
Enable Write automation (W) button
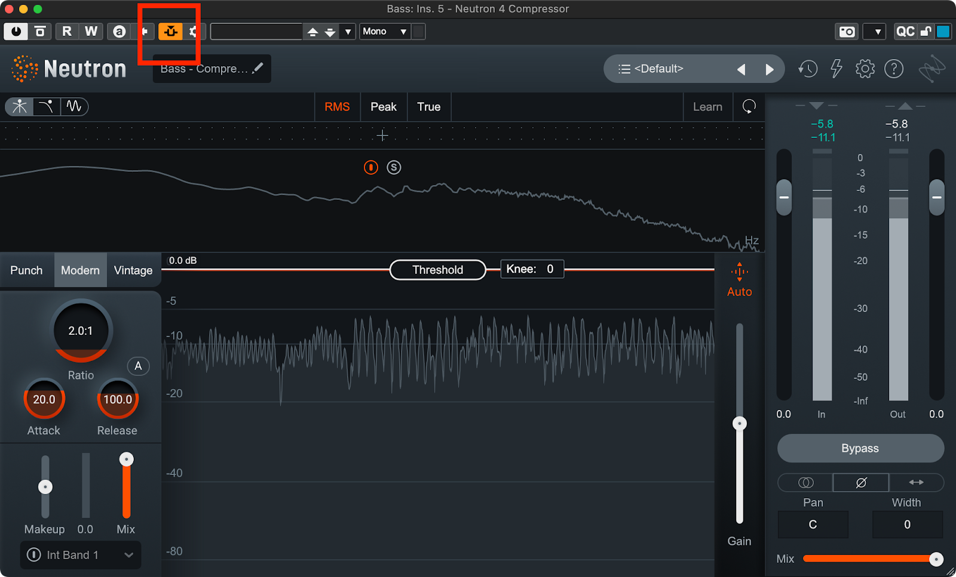point(91,31)
